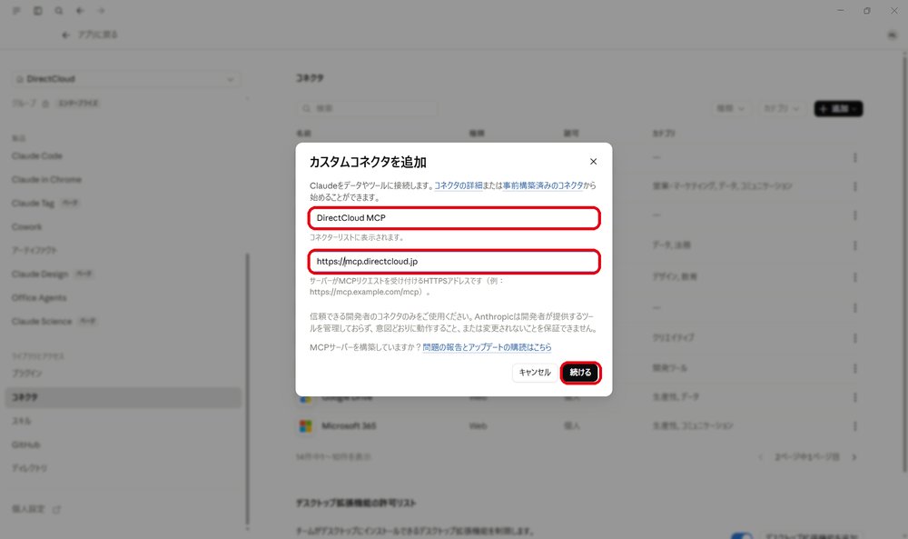Image resolution: width=908 pixels, height=539 pixels.
Task: Click the キャンセル button
Action: (535, 372)
